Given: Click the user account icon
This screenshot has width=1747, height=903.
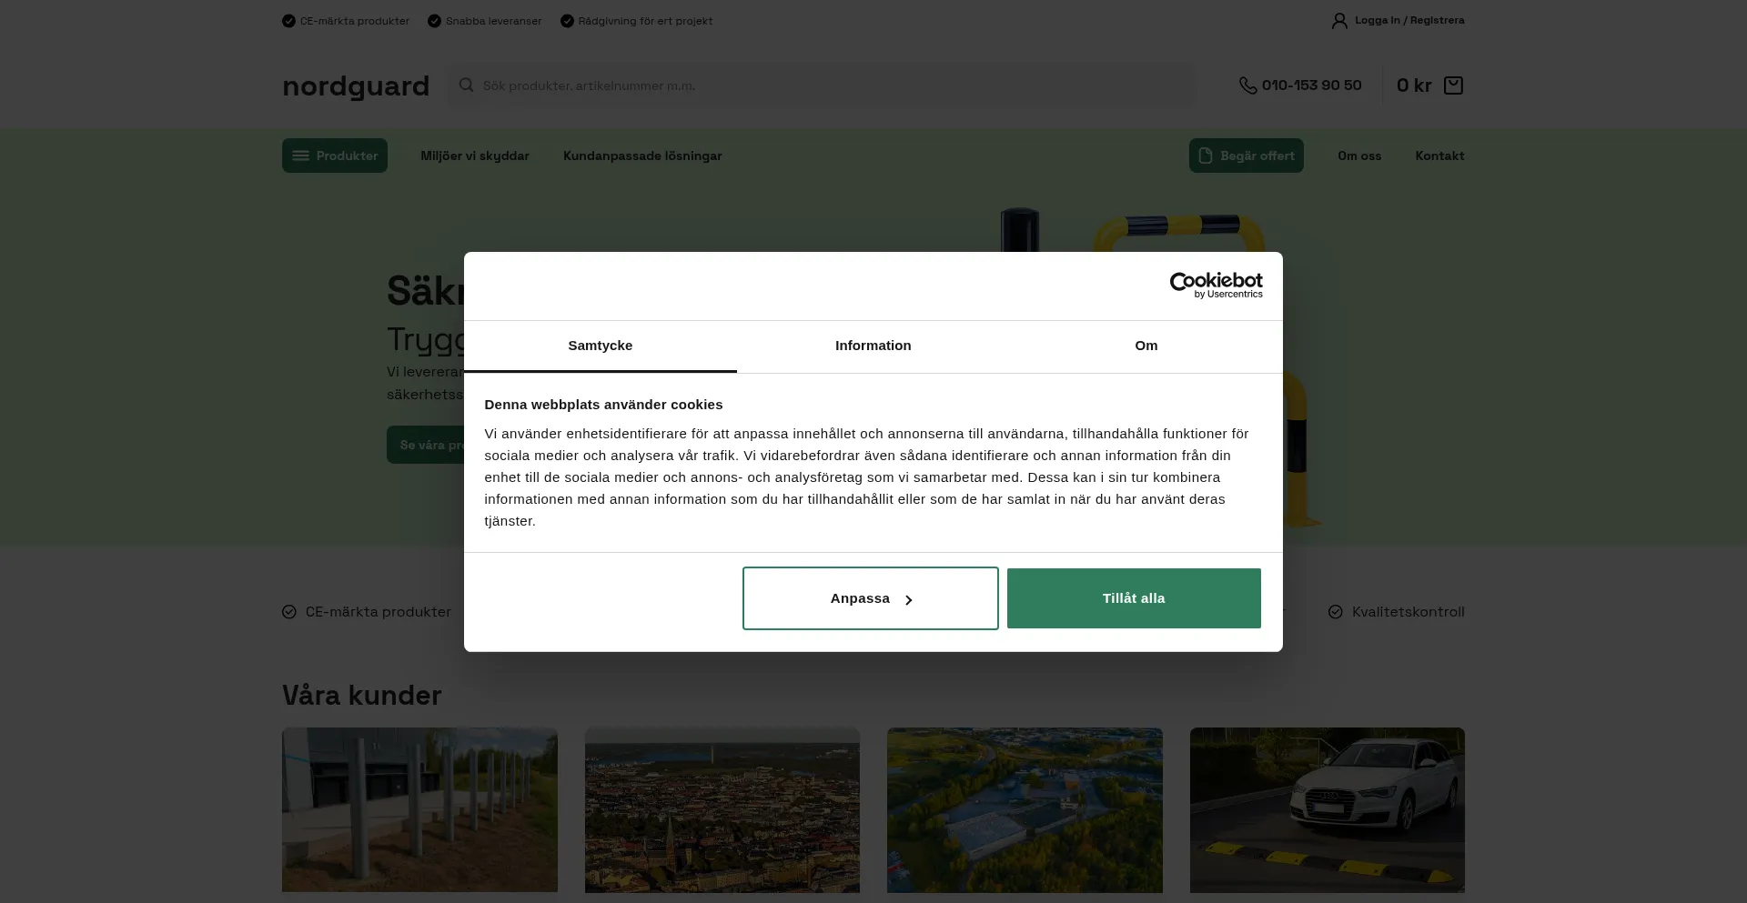Looking at the screenshot, I should 1339,21.
